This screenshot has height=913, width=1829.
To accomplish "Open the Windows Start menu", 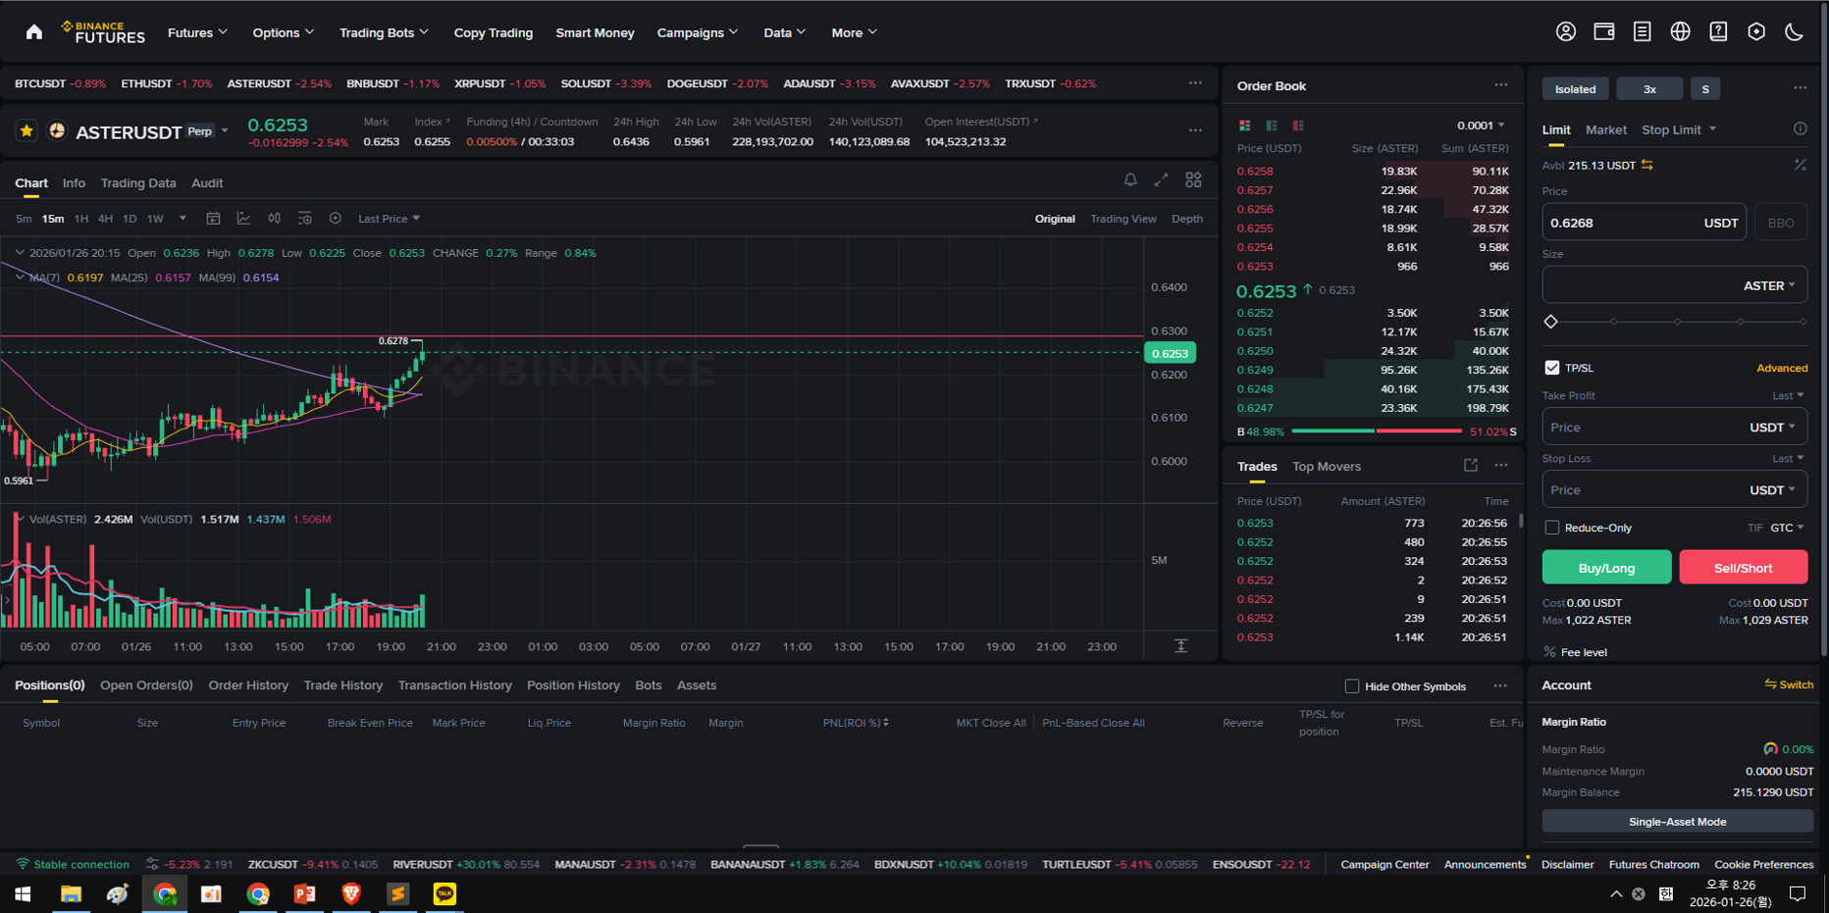I will 23,893.
